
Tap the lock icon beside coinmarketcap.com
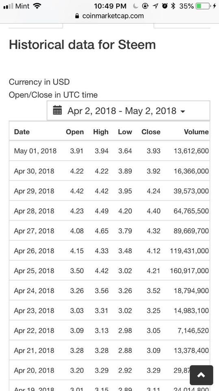(x=77, y=16)
